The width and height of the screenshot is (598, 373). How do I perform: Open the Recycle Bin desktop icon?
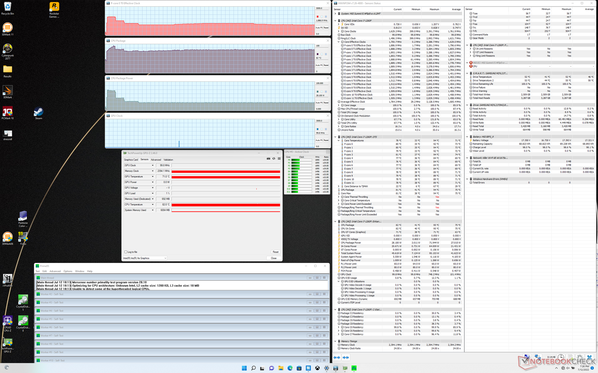[7, 8]
